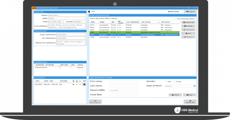The width and height of the screenshot is (230, 120).
Task: Select the Female gender radio button
Action: point(174,81)
